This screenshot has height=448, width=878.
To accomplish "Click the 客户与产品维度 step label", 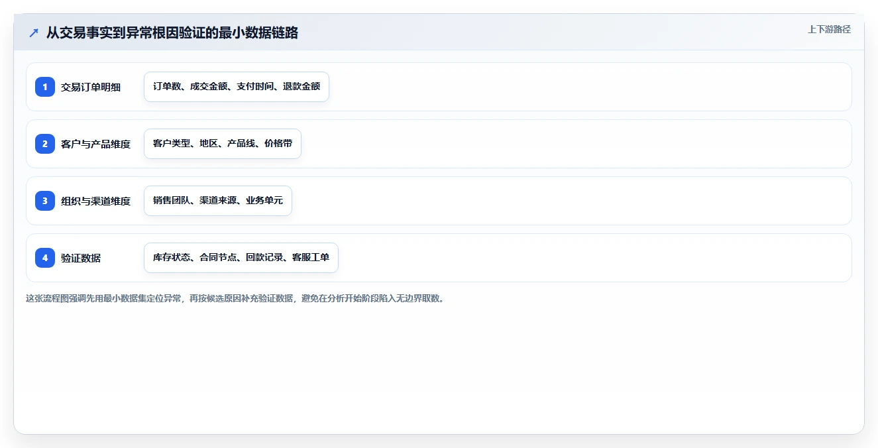I will [x=96, y=144].
